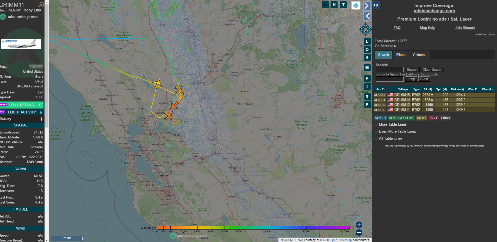This screenshot has width=497, height=242.
Task: Close the GRIMM11 aircraft info panel
Action: tap(41, 5)
